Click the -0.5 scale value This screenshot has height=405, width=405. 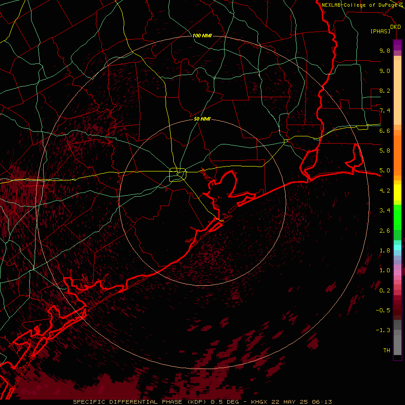click(383, 310)
